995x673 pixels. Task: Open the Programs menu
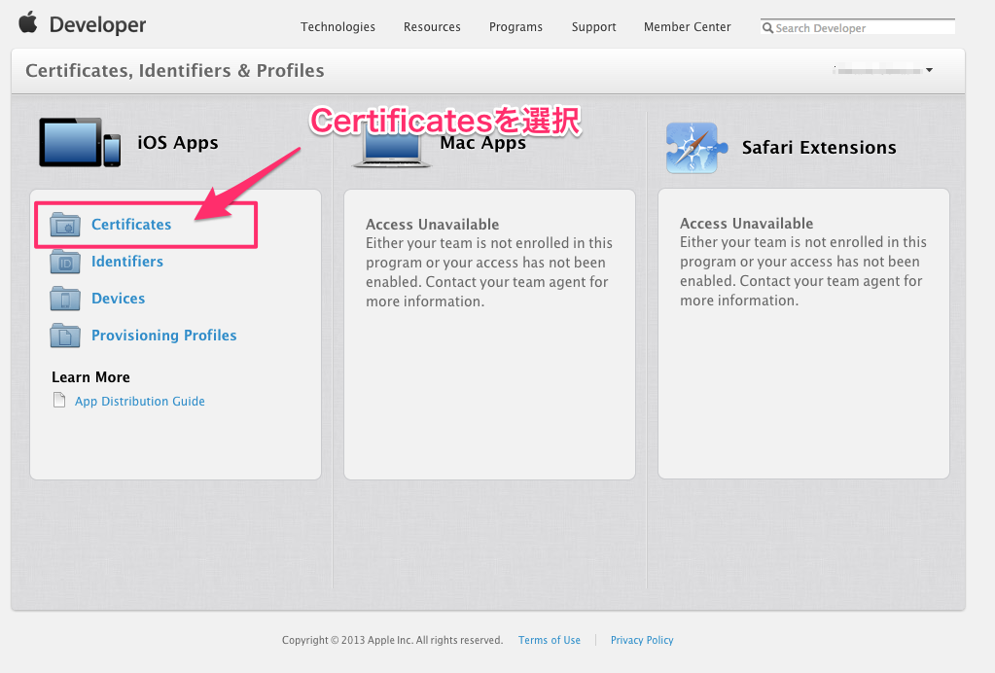point(515,27)
